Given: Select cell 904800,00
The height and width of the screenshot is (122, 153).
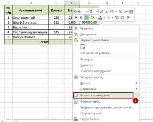Looking at the screenshot, I should 89,23.
